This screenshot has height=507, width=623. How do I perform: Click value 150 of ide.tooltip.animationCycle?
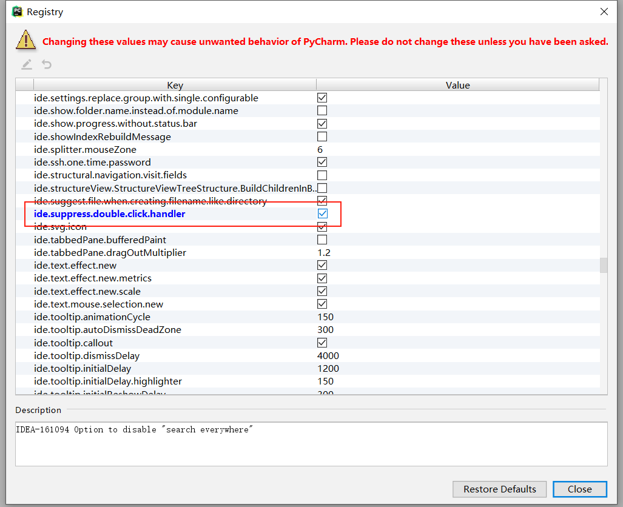tap(325, 317)
